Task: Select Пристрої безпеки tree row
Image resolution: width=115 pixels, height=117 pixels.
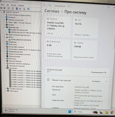Action: (15, 61)
